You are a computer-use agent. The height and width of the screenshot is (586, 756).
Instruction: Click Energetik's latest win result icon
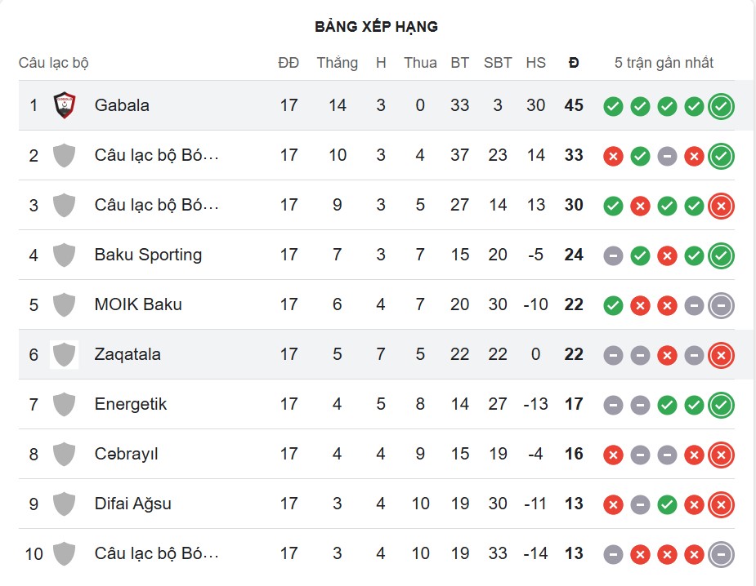coord(721,405)
